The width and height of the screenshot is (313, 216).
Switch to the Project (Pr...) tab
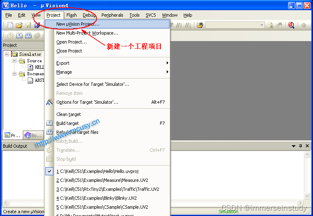click(x=12, y=135)
